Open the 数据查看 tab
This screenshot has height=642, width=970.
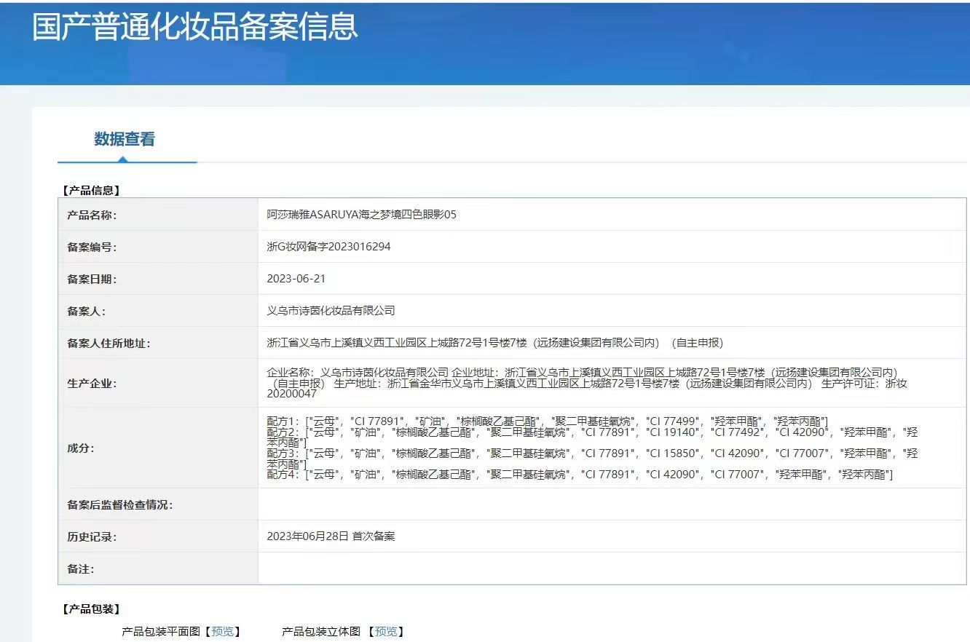(x=125, y=139)
